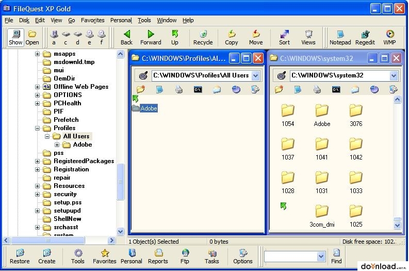Collapse the Profiles tree node
Screen dimensions: 409x271
click(x=37, y=128)
